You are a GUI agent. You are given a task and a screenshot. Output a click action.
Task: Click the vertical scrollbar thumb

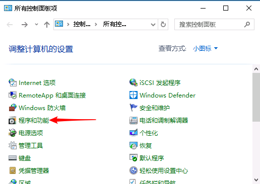256,97
